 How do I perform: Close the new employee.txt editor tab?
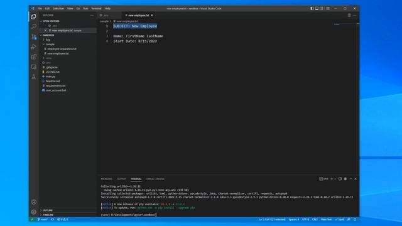click(x=152, y=15)
